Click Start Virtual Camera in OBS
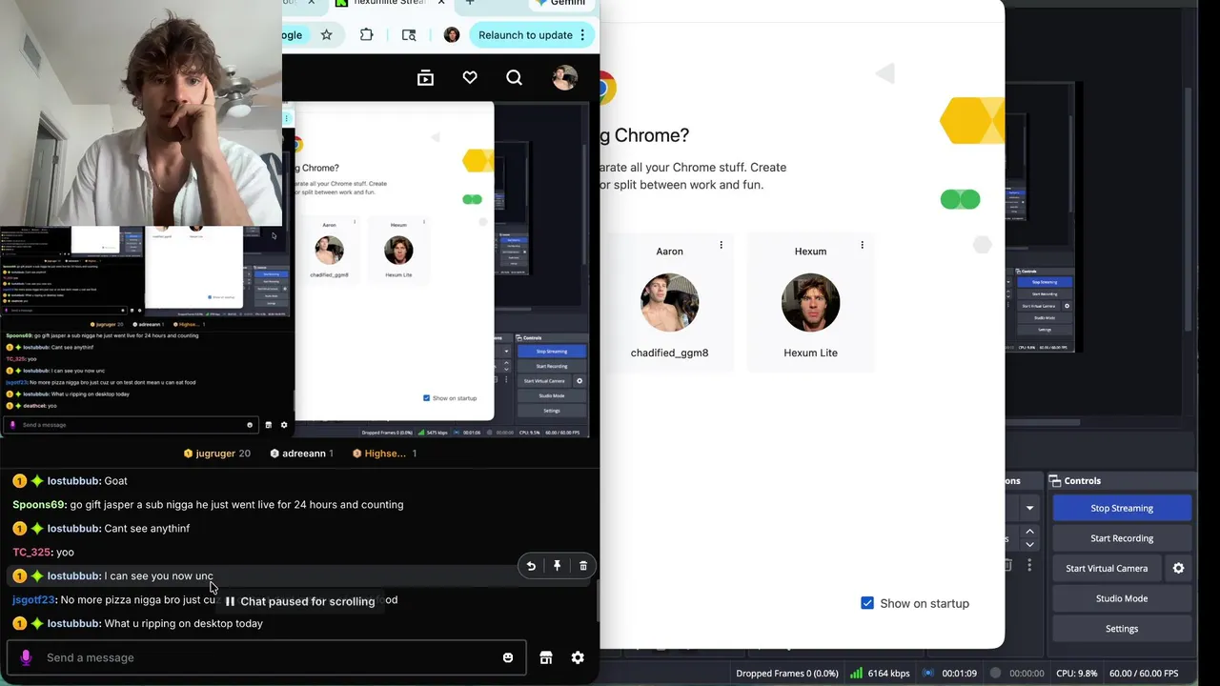The height and width of the screenshot is (686, 1220). click(1107, 568)
